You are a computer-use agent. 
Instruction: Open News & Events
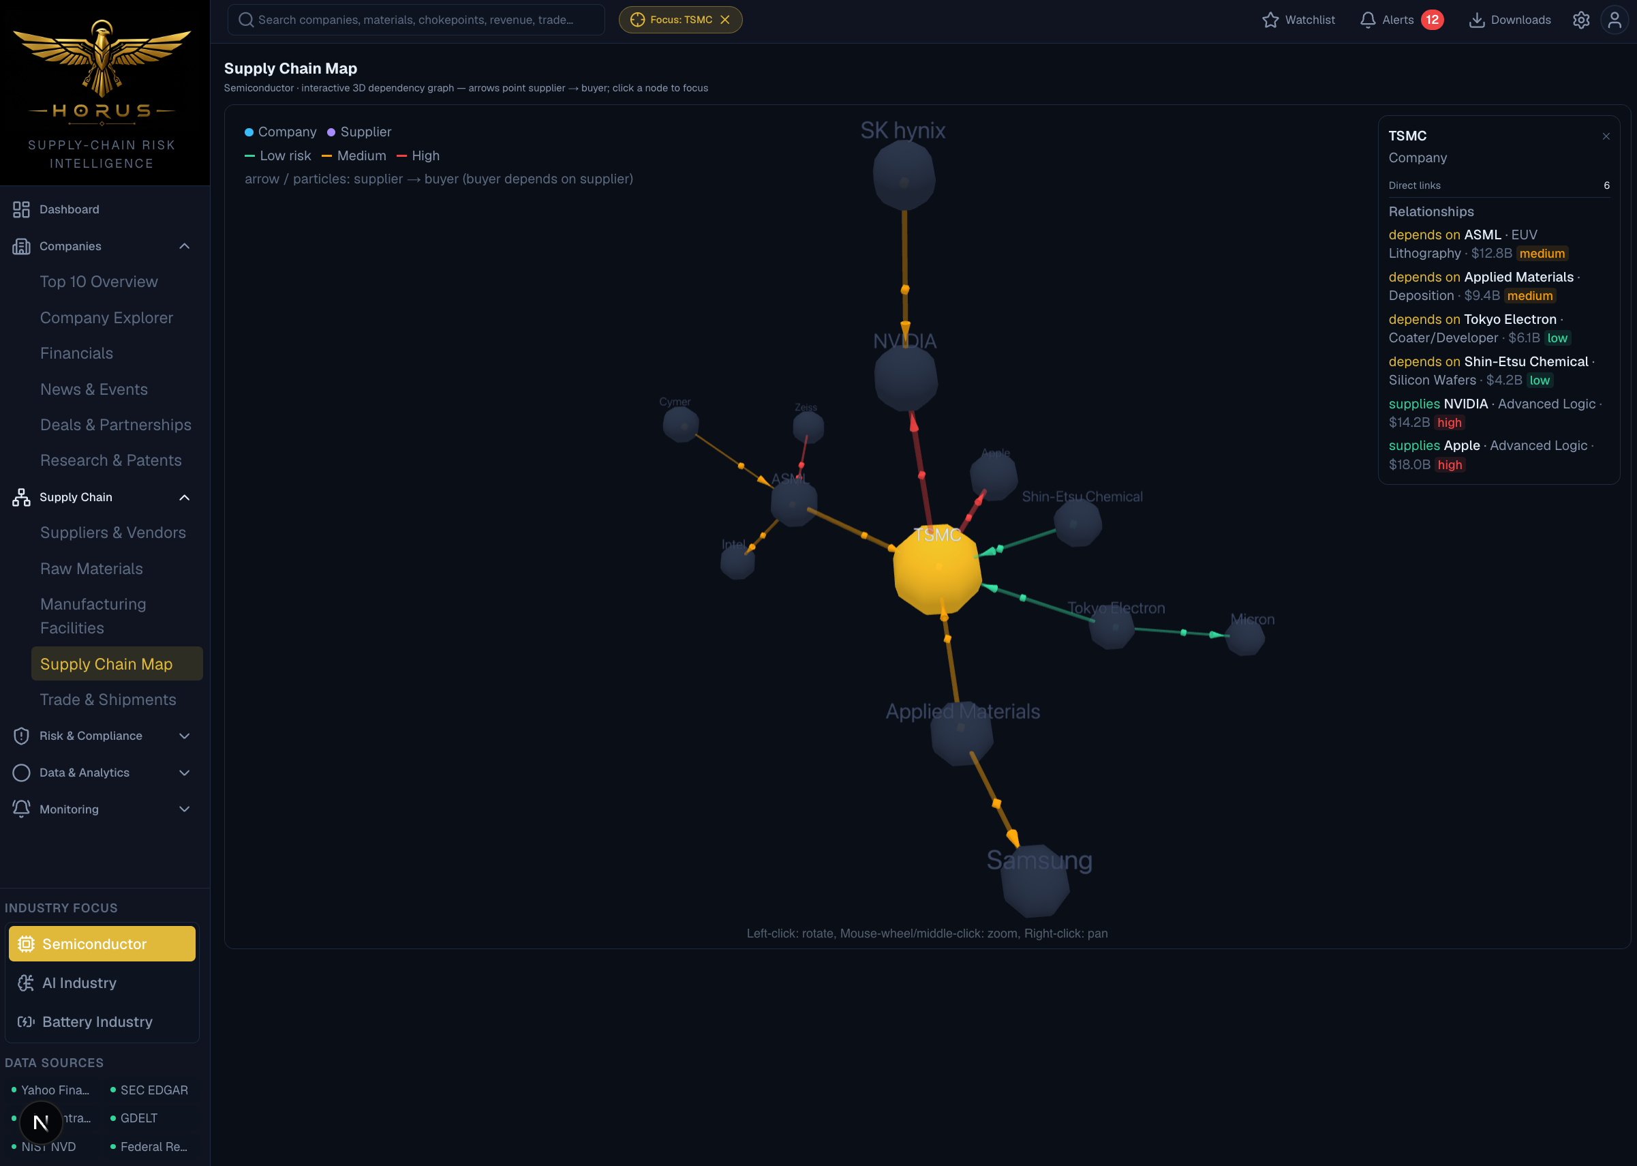[x=94, y=390]
